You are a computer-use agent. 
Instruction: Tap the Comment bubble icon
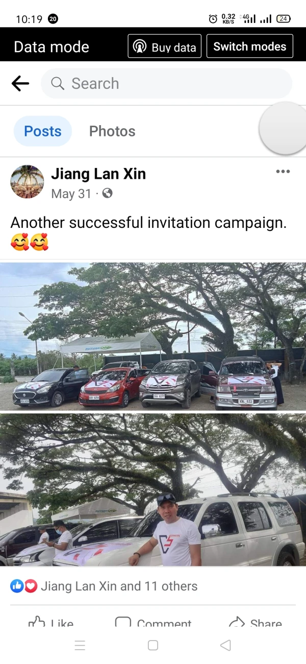[123, 623]
